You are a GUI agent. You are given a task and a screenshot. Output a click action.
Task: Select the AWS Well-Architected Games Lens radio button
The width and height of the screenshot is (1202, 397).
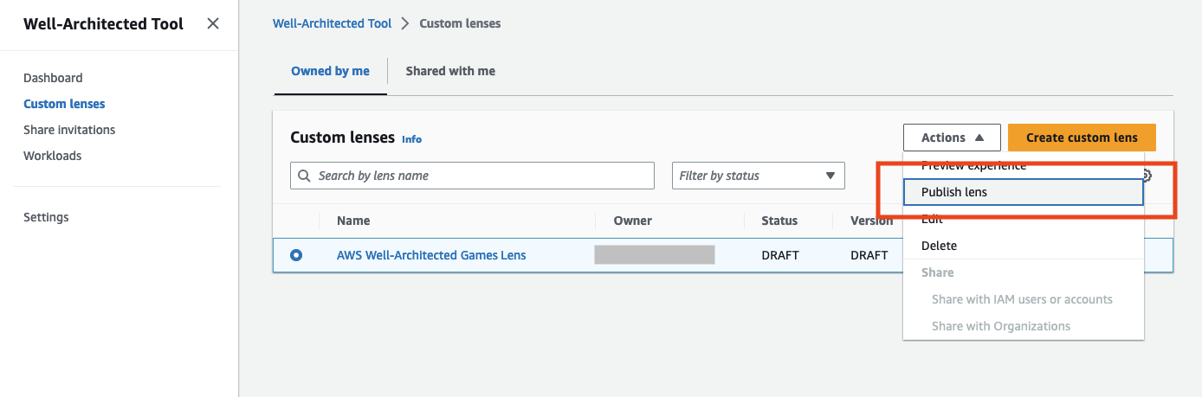click(x=296, y=255)
